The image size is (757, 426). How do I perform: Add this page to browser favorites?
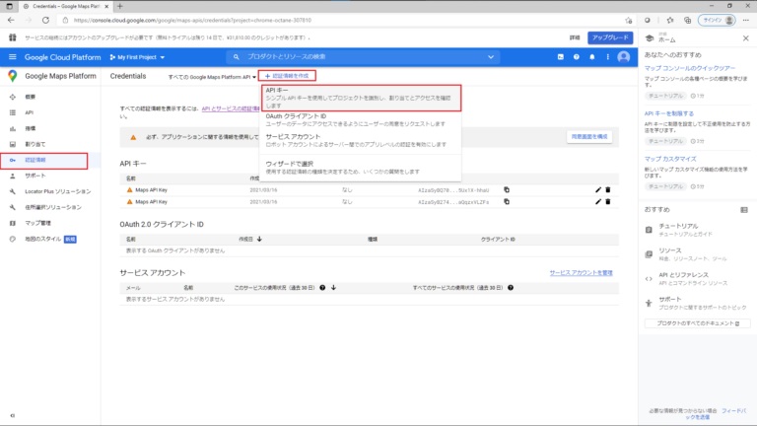tap(628, 21)
